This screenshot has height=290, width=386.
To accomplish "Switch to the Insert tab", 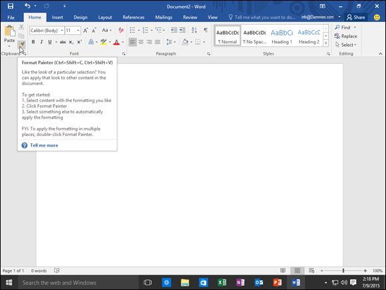I will pos(57,17).
